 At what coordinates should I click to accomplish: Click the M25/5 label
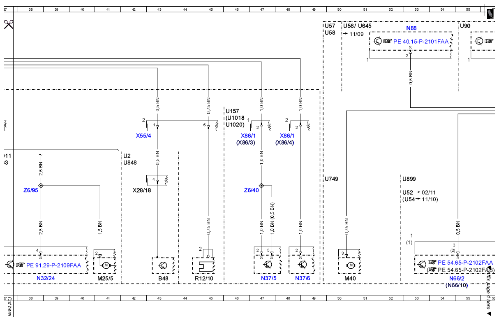[x=105, y=278]
